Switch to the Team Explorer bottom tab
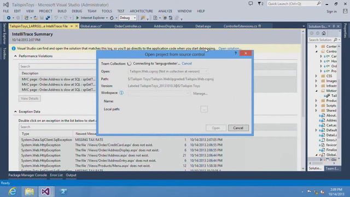The width and height of the screenshot is (350, 197). (x=332, y=169)
